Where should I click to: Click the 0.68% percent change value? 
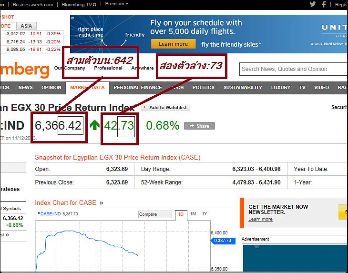(x=163, y=125)
